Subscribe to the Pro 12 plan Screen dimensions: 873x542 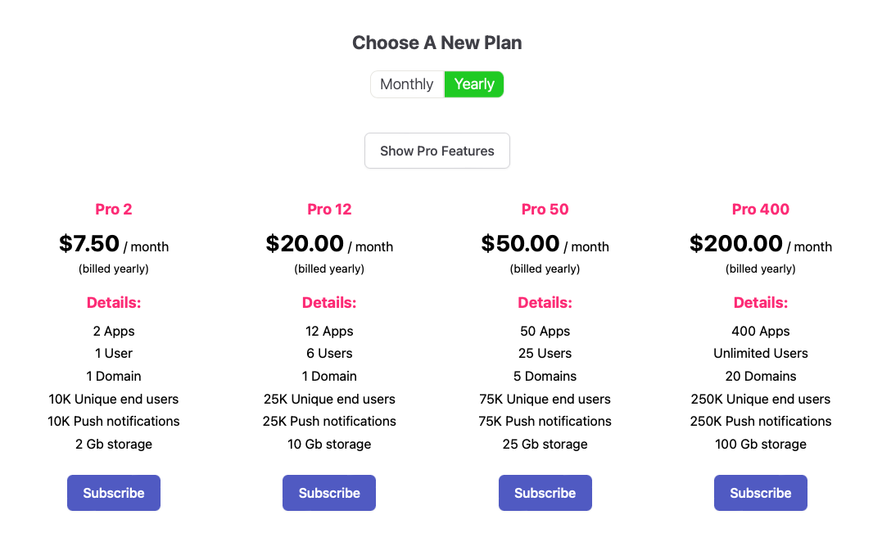click(329, 493)
